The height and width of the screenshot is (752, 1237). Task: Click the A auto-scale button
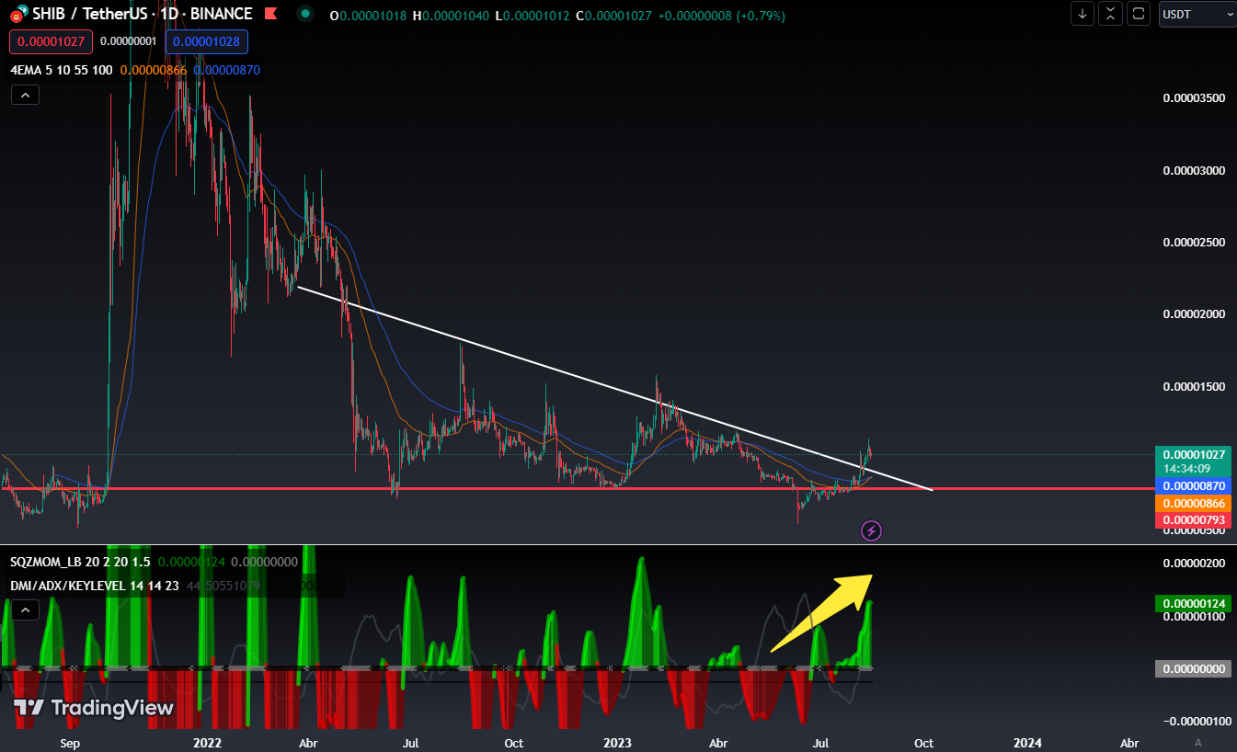click(x=1198, y=742)
